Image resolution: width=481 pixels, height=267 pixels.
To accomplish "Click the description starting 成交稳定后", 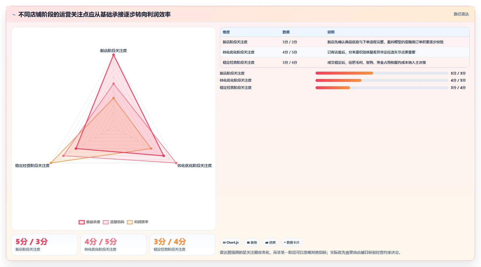I will tap(376, 63).
